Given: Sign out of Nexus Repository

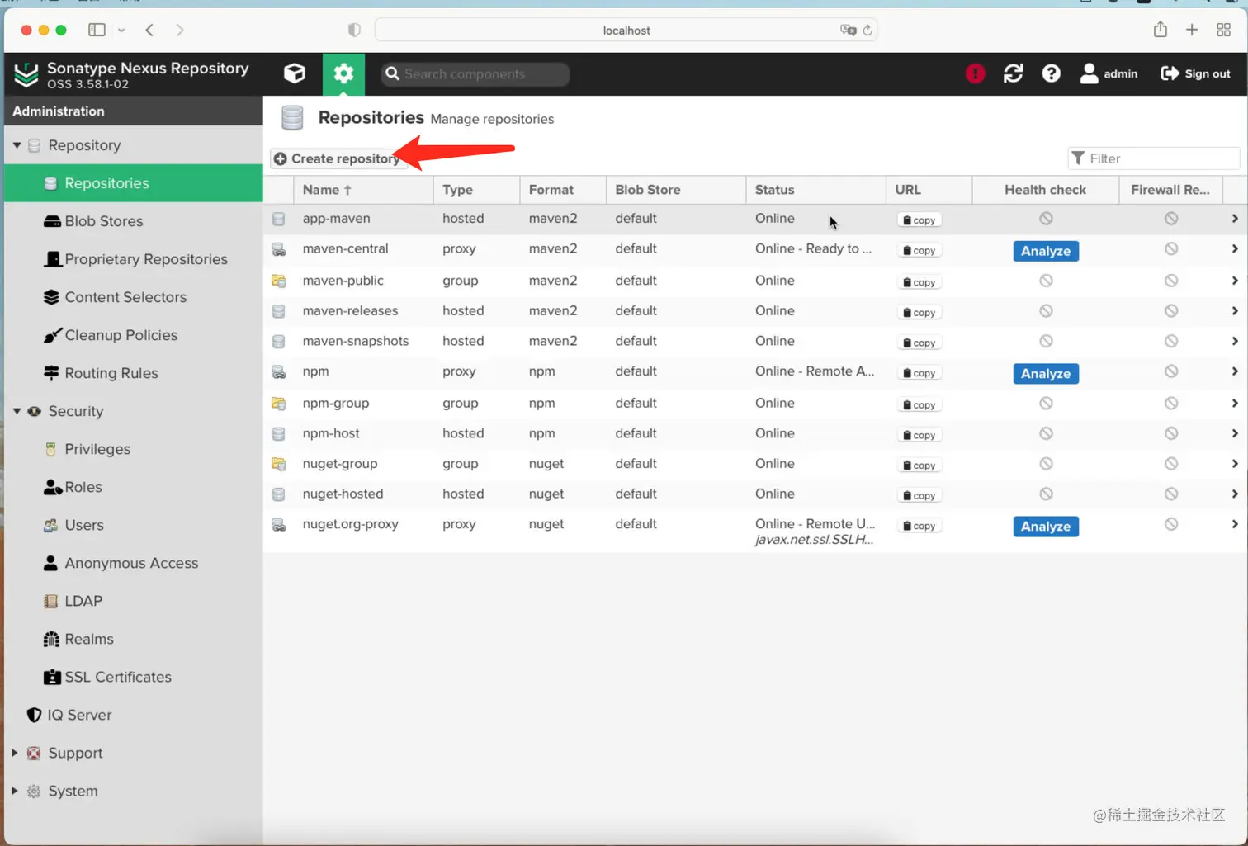Looking at the screenshot, I should pos(1195,73).
